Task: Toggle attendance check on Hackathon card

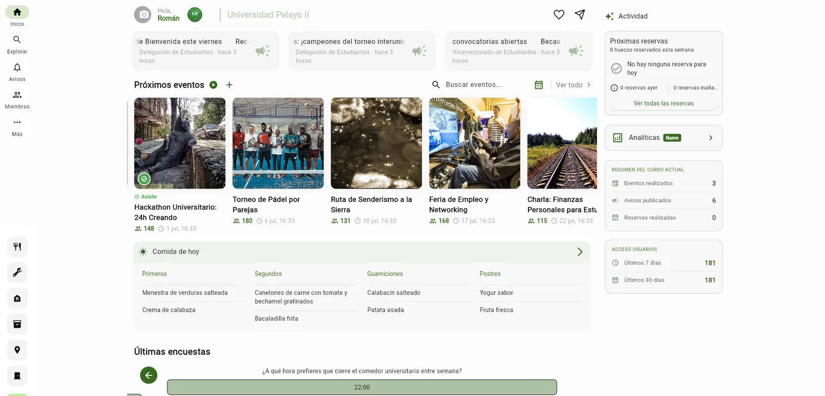Action: [144, 179]
